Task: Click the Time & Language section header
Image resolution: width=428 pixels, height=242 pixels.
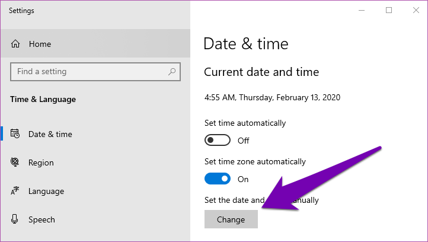Action: pyautogui.click(x=43, y=99)
